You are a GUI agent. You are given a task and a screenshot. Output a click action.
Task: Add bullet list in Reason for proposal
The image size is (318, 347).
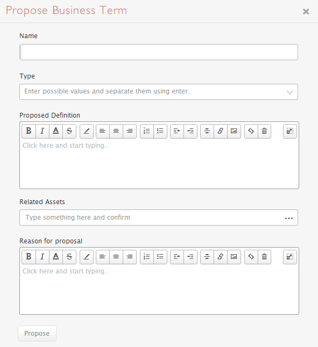click(x=160, y=257)
